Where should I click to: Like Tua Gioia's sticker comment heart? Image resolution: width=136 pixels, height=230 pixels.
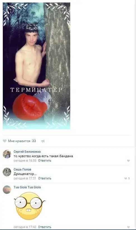click(x=128, y=227)
